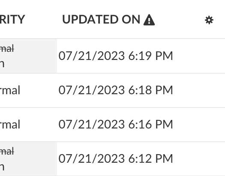
Task: Click Normal priority in 6:18 PM row
Action: [10, 90]
